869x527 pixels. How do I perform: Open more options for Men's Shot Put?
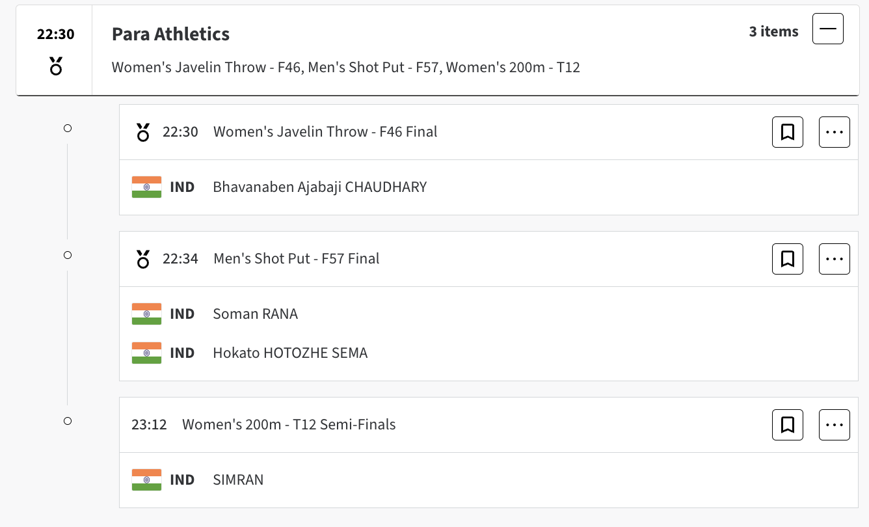834,259
